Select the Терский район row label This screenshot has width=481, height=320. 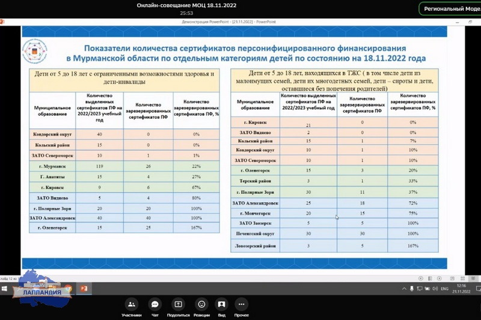tap(255, 181)
